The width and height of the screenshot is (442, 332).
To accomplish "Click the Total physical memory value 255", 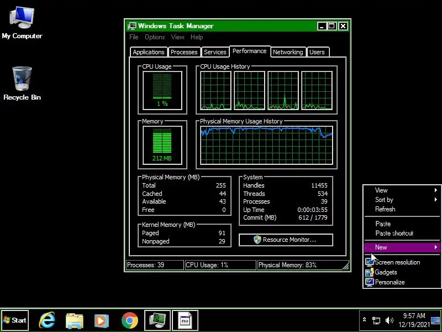I will coord(220,185).
